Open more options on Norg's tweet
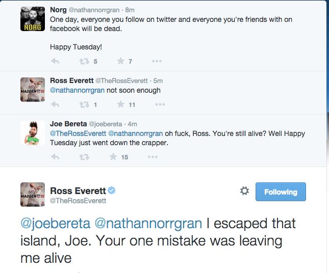This screenshot has height=273, width=329. point(157,62)
